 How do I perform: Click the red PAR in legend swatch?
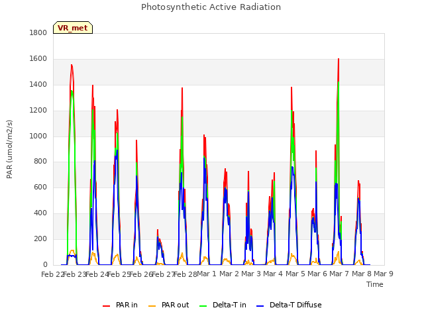106,305
